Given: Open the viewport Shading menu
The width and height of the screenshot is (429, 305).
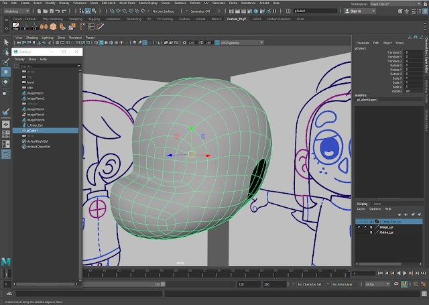Looking at the screenshot, I should tap(32, 38).
